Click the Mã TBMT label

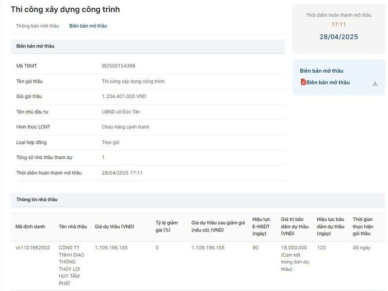[27, 66]
